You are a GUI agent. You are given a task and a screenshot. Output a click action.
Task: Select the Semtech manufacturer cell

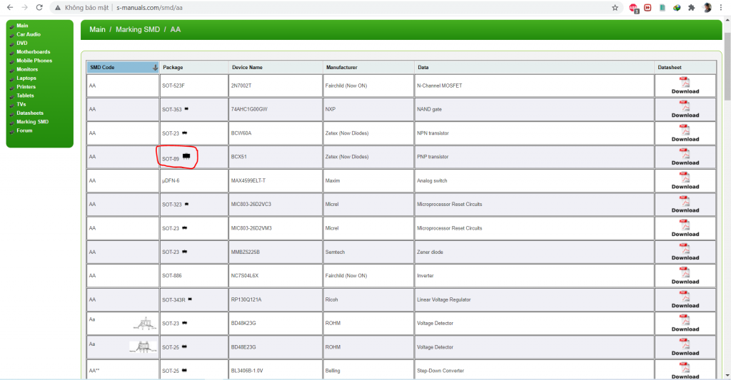[368, 252]
